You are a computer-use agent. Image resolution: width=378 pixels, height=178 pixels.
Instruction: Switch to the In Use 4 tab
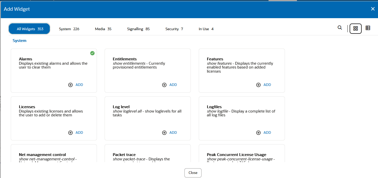pos(206,29)
